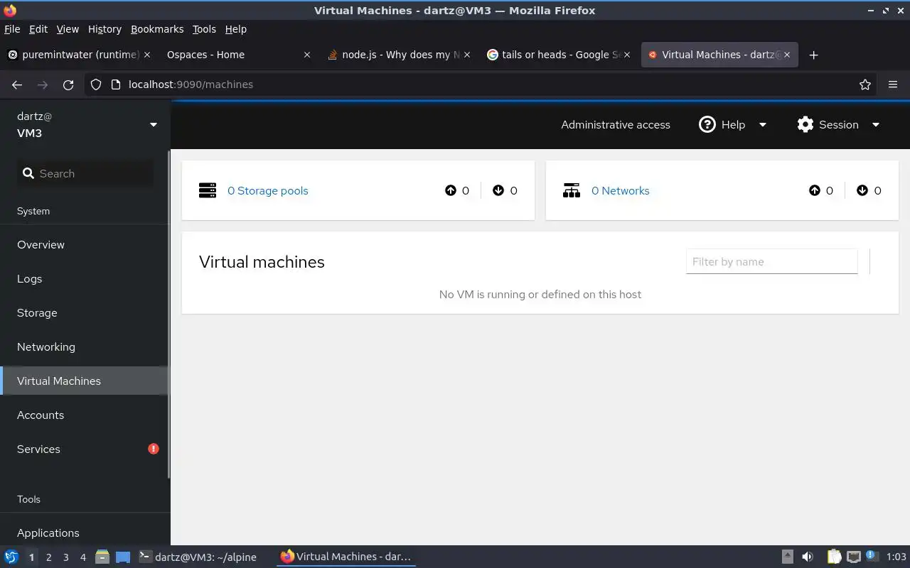Open the dartz@VM3 terminal taskbar entry
Viewport: 910px width, 568px height.
click(198, 557)
